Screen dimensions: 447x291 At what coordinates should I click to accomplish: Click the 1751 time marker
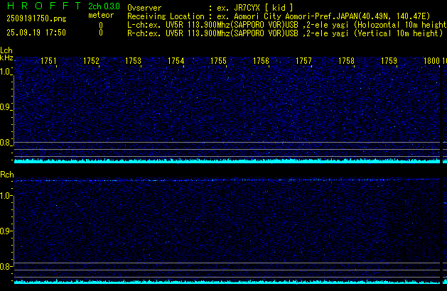pyautogui.click(x=49, y=61)
